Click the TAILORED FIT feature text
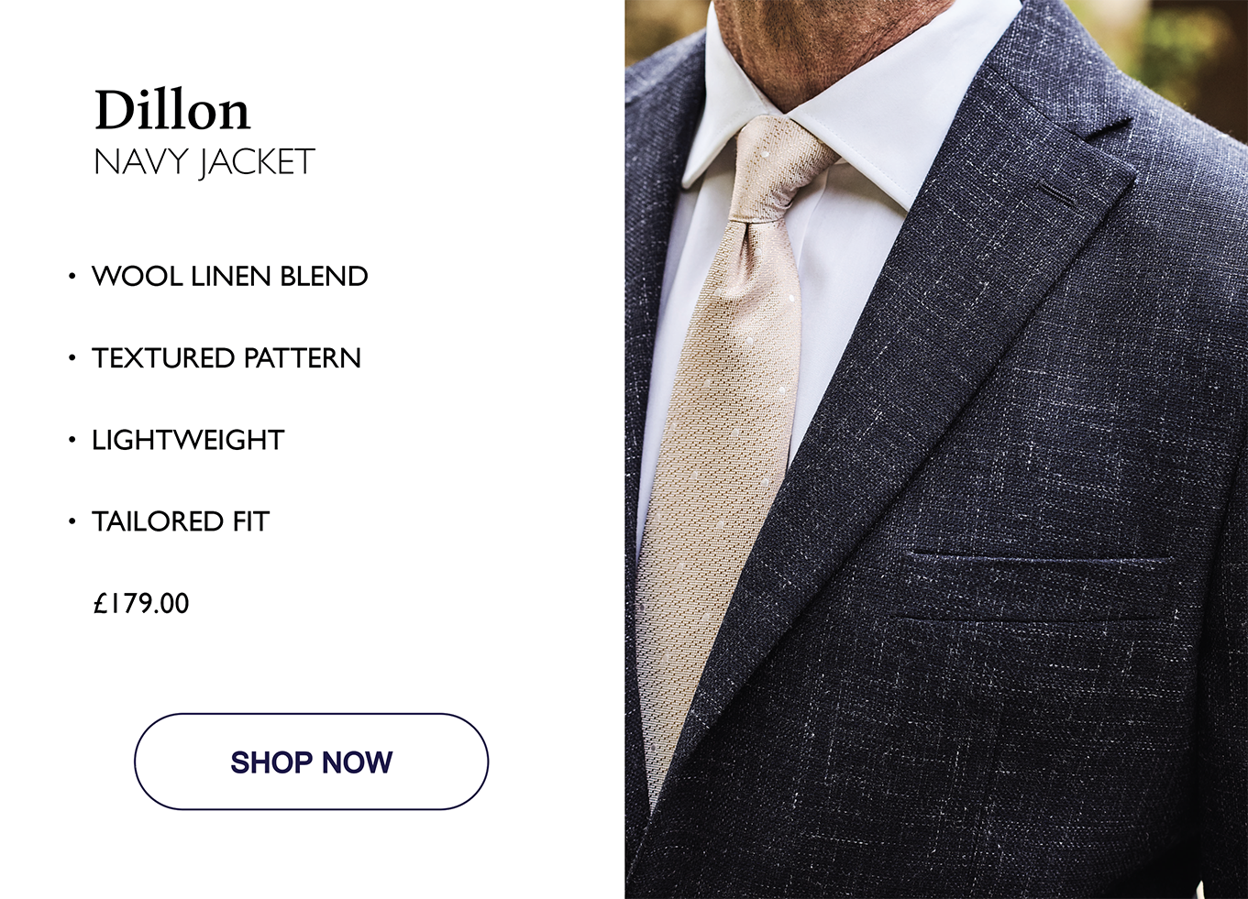This screenshot has height=899, width=1248. point(181,521)
